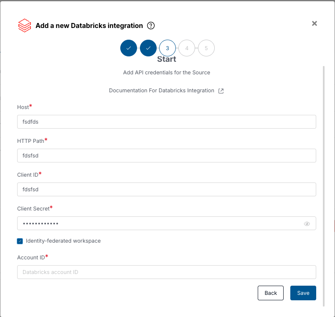Click the Account ID input field
Viewport: 335px width, 317px height.
pos(166,272)
